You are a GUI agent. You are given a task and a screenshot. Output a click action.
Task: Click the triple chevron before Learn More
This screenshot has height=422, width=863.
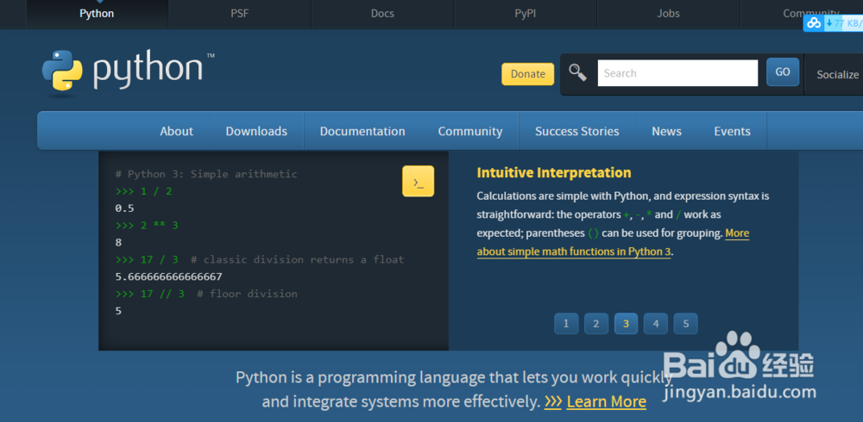(x=553, y=401)
